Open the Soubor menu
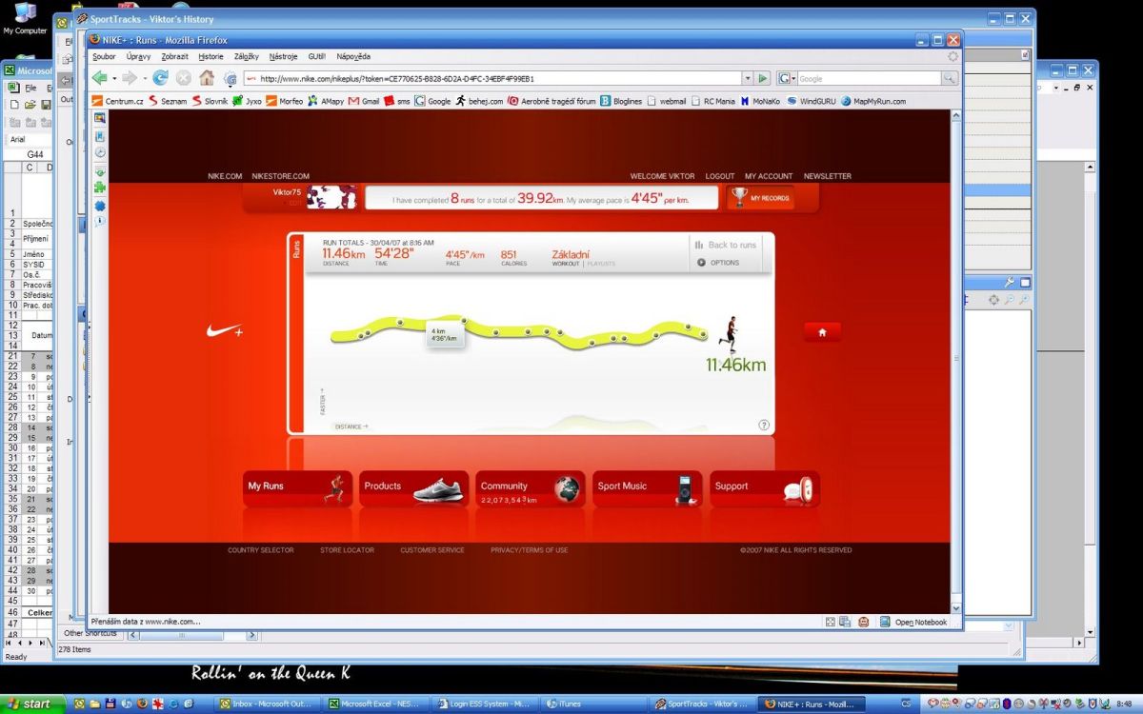Viewport: 1143px width, 714px height. (x=104, y=56)
